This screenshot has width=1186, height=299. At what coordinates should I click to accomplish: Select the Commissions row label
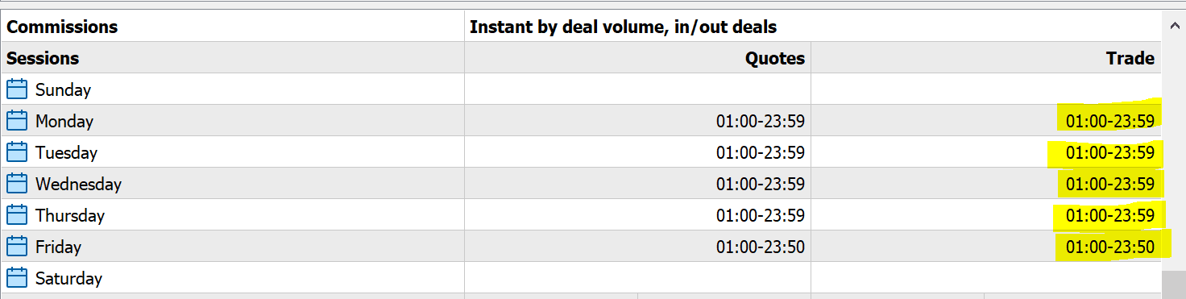coord(62,27)
